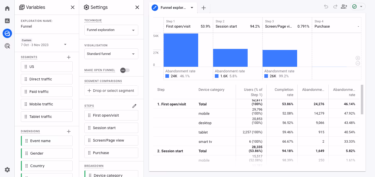Click the Step 2 Session start bar

(230, 58)
